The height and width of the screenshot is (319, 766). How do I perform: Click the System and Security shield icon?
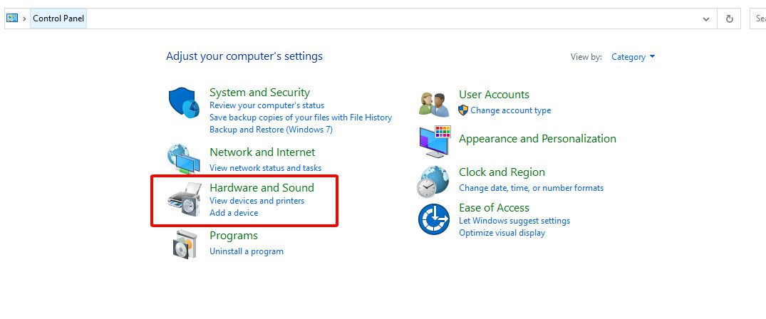[x=184, y=103]
